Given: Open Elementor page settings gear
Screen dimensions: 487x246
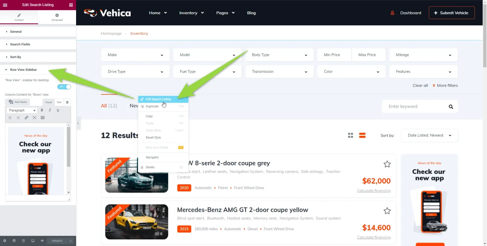Looking at the screenshot, I should [x=5, y=241].
